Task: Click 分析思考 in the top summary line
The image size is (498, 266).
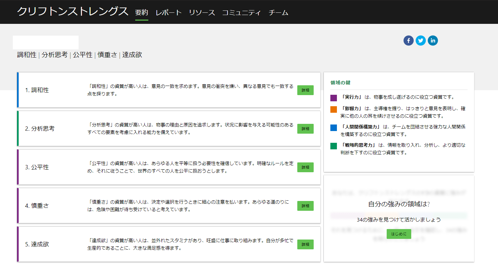Action: (55, 55)
